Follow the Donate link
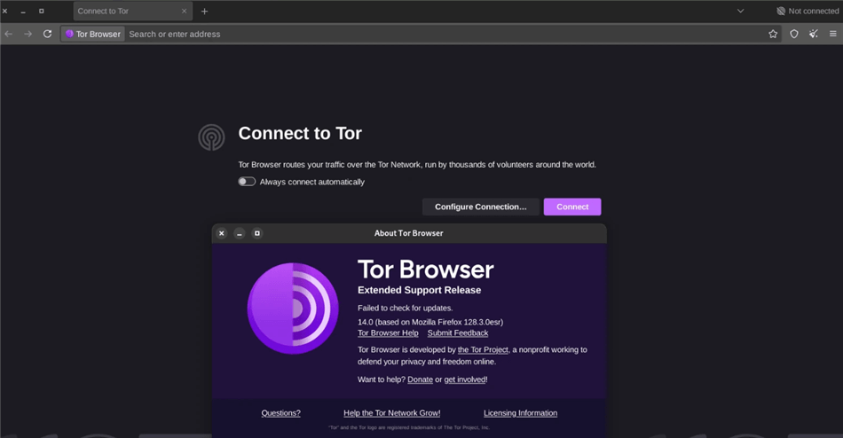This screenshot has width=843, height=438. (420, 379)
